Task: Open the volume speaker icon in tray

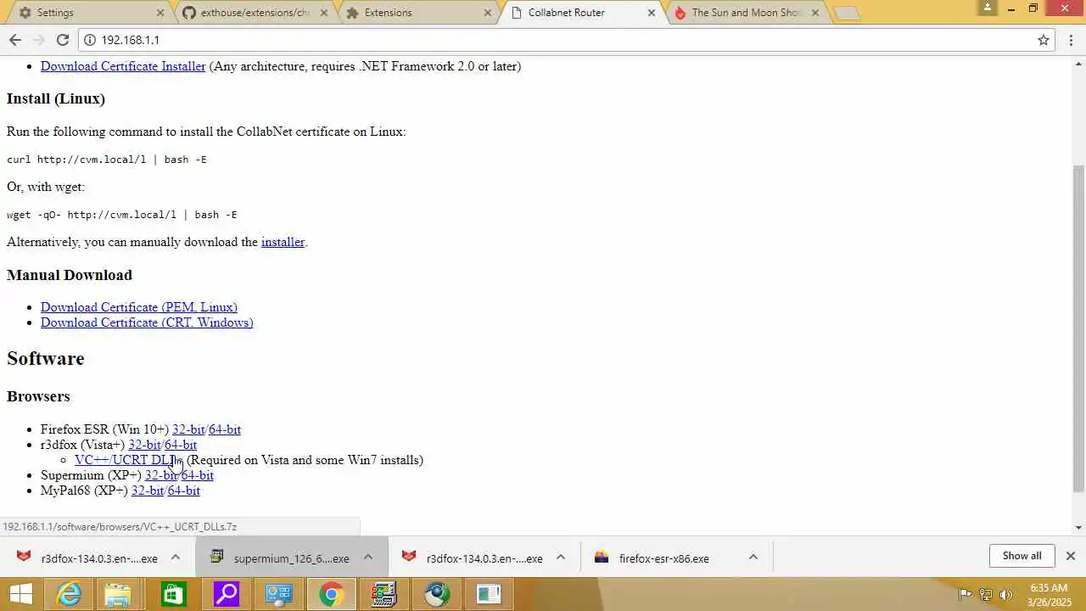Action: point(1006,594)
